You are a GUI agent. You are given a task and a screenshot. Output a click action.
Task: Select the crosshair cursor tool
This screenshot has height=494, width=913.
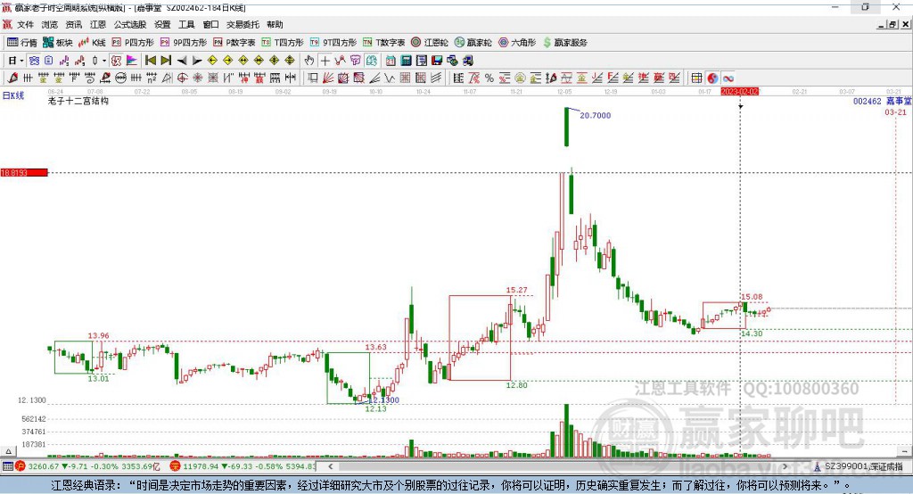click(325, 60)
